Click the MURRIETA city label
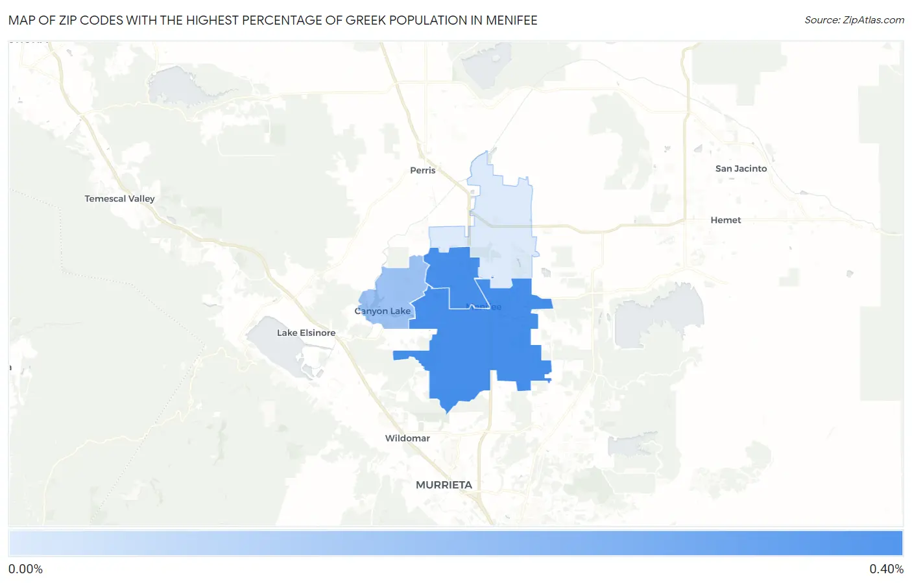 444,484
